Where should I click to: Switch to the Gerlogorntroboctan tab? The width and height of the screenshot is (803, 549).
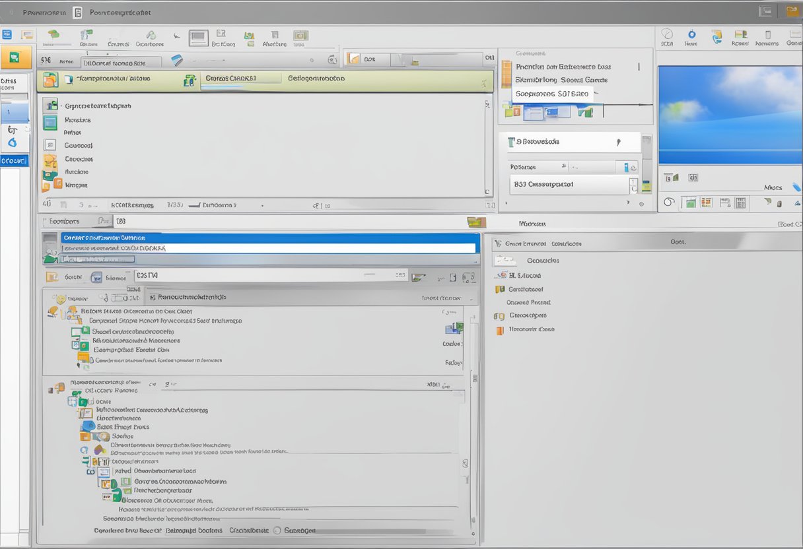pyautogui.click(x=316, y=79)
